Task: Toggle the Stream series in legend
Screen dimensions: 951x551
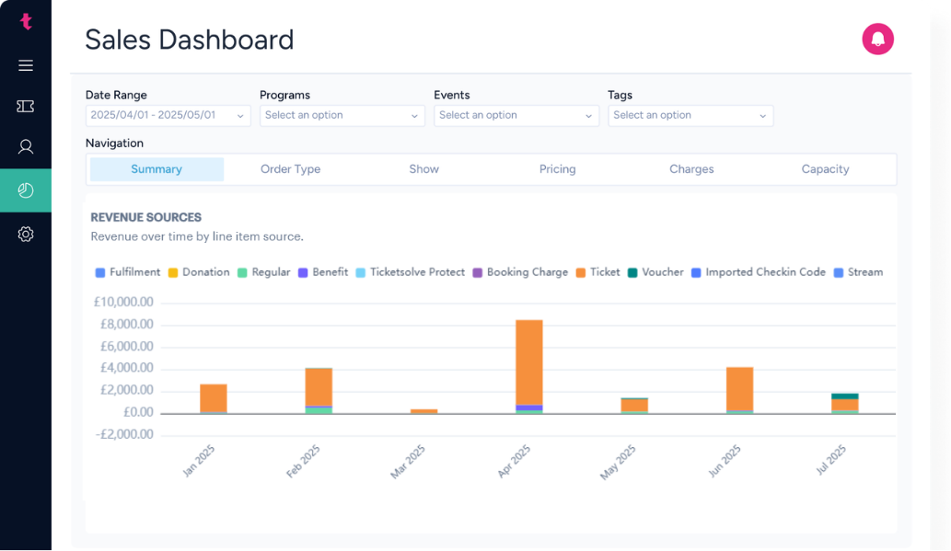Action: pyautogui.click(x=858, y=273)
